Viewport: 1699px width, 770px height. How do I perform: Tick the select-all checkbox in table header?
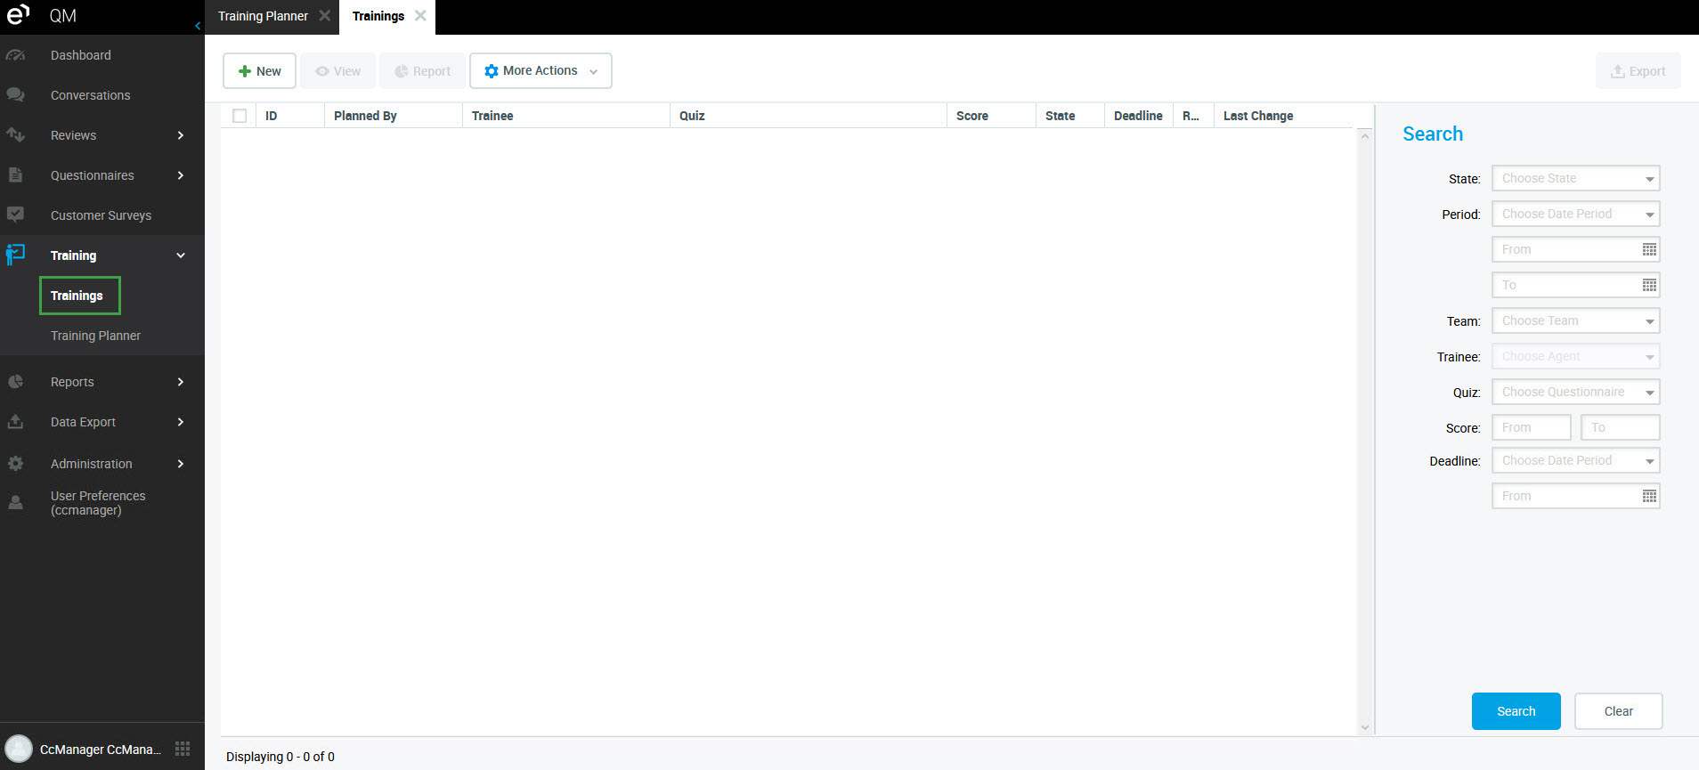(240, 116)
